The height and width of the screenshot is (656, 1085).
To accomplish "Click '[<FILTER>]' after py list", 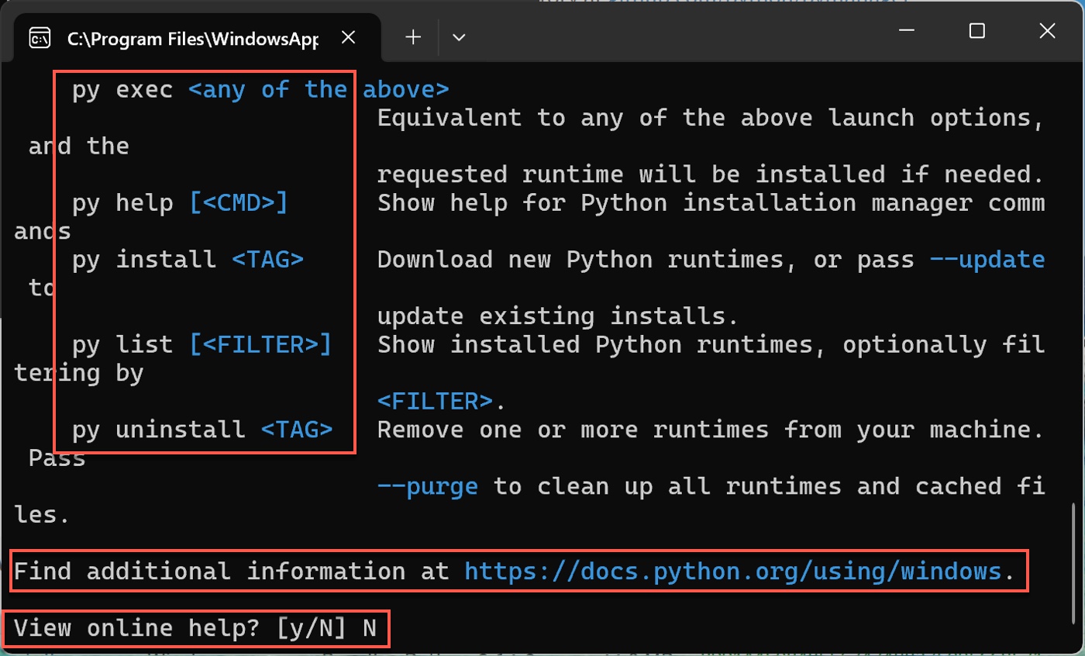I will 260,345.
